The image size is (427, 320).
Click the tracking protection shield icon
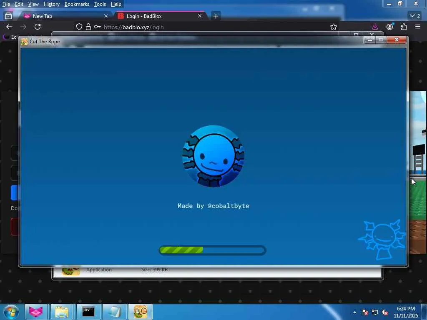click(79, 27)
